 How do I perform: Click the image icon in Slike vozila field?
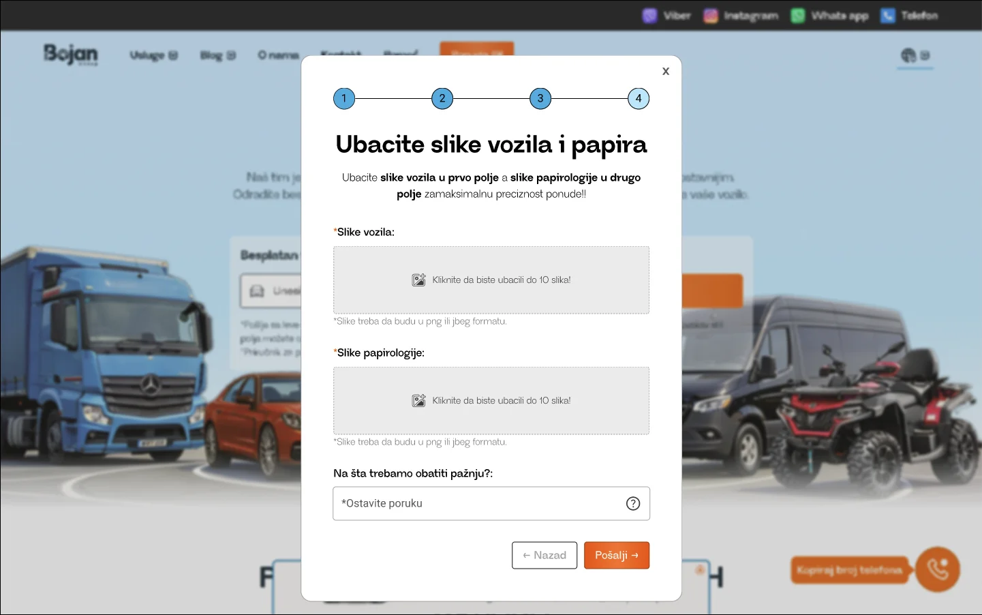tap(418, 280)
